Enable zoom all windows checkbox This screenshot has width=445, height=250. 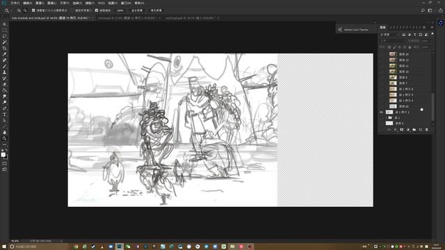pyautogui.click(x=72, y=10)
